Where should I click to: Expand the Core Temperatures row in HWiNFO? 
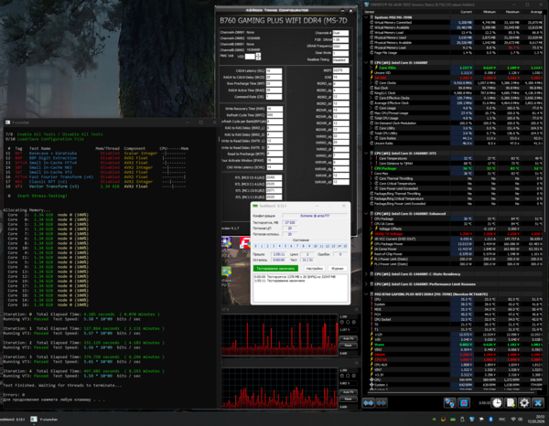371,158
